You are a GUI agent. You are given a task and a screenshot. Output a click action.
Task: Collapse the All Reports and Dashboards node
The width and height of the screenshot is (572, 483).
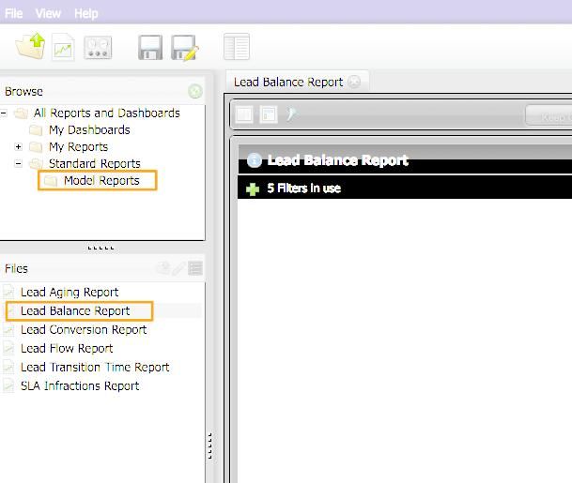(x=4, y=113)
